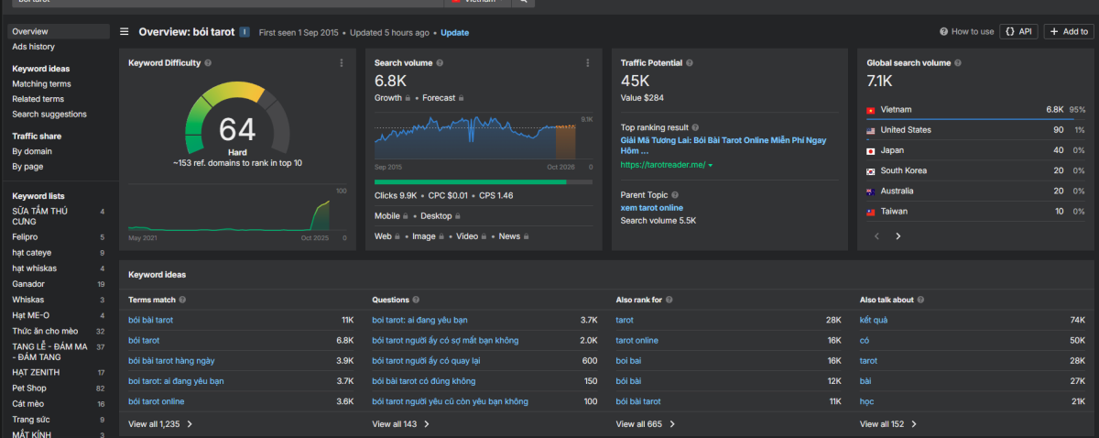1099x438 pixels.
Task: Open Matching terms in sidebar
Action: coord(41,84)
